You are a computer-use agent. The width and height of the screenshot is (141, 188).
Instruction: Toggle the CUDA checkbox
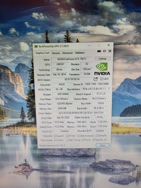point(67,136)
